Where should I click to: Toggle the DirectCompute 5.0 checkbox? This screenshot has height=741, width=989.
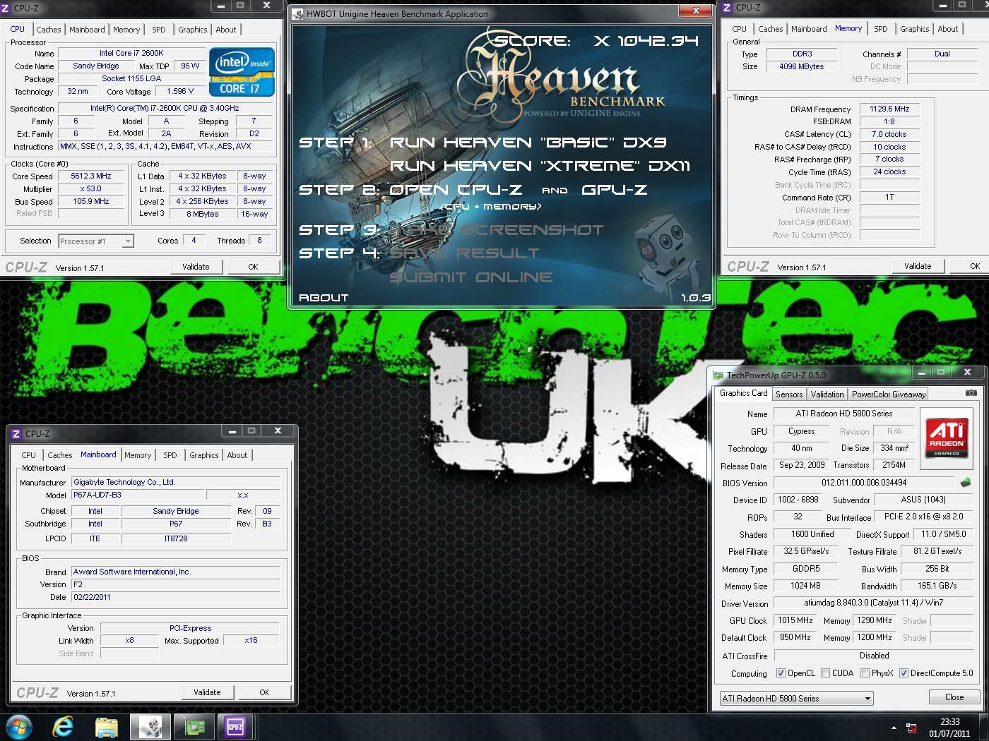[x=904, y=673]
